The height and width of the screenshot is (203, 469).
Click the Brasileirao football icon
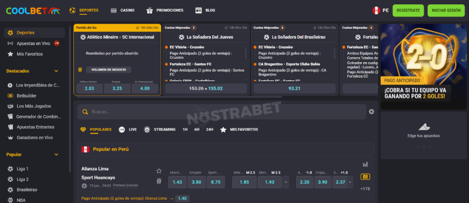coord(10,190)
